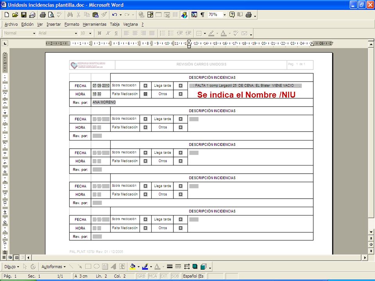This screenshot has height=281, width=375.
Task: Select the Oval drawing tool
Action: click(96, 267)
